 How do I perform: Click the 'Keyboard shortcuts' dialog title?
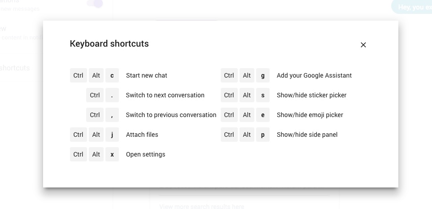109,44
